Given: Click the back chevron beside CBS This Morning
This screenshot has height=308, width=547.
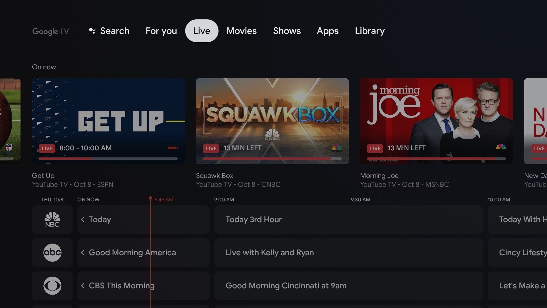Looking at the screenshot, I should tap(83, 286).
